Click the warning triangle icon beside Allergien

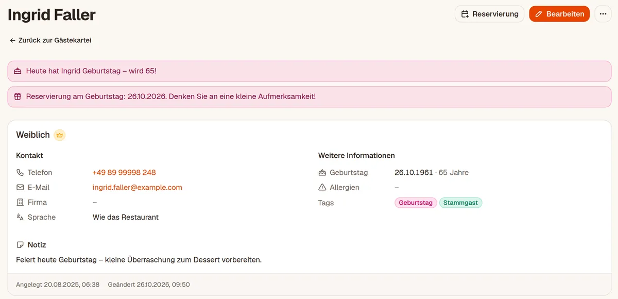pyautogui.click(x=322, y=188)
